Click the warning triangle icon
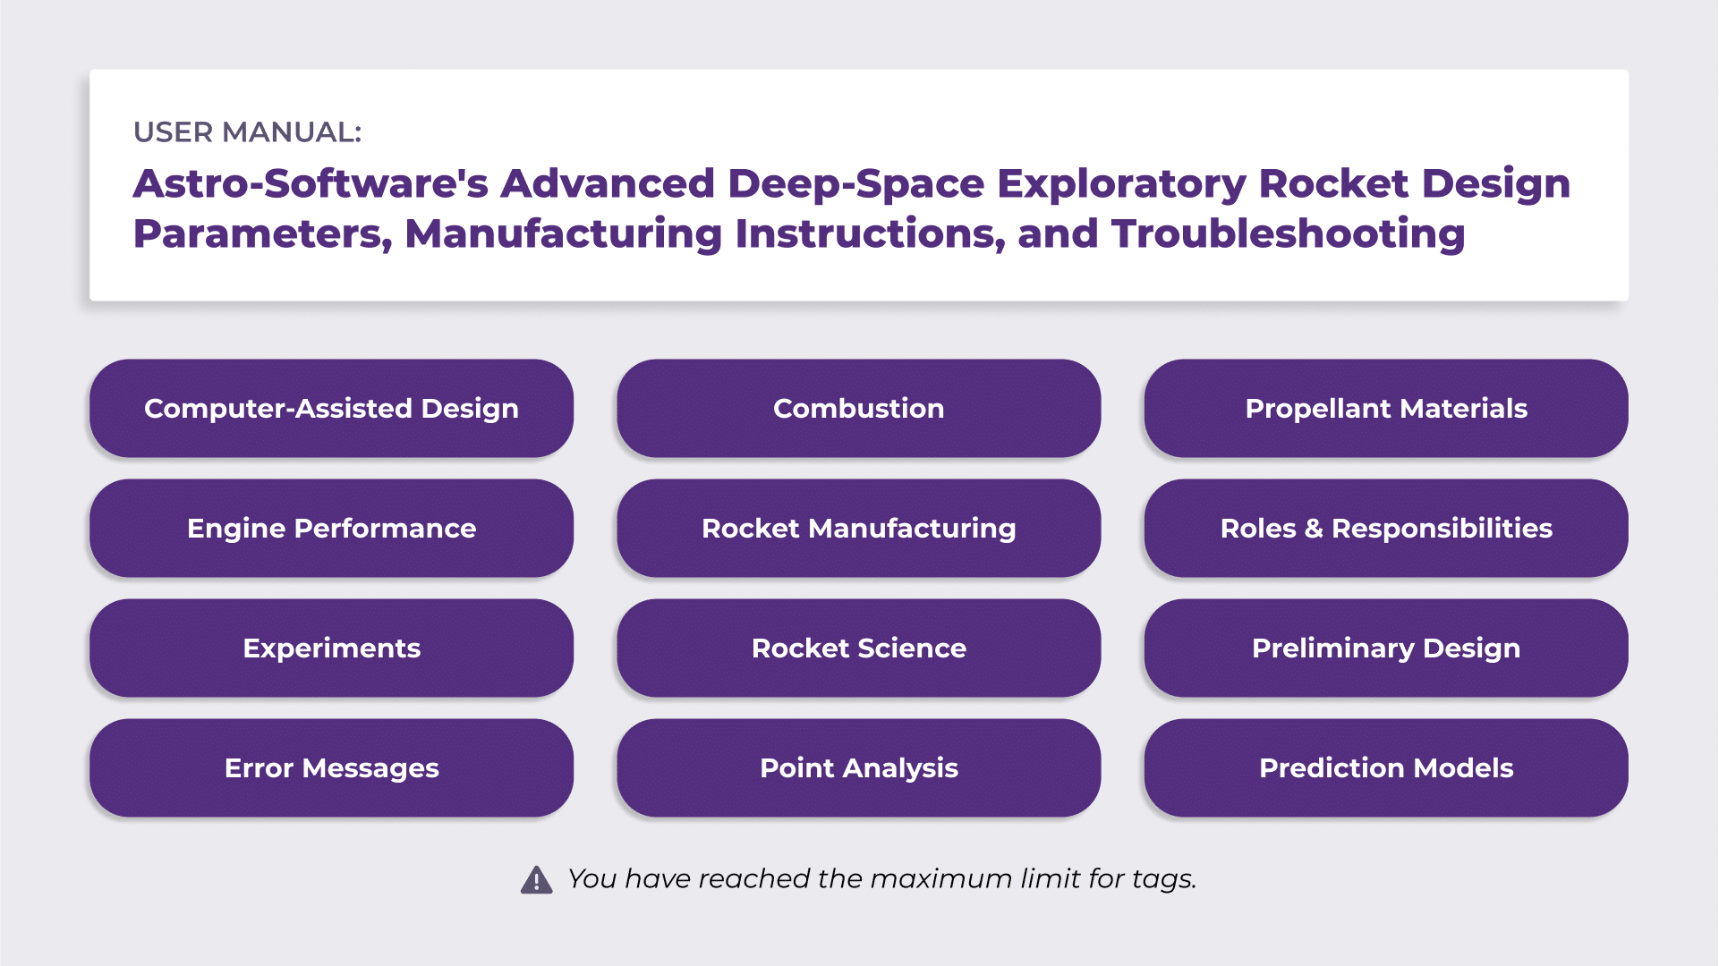This screenshot has height=966, width=1719. (536, 880)
